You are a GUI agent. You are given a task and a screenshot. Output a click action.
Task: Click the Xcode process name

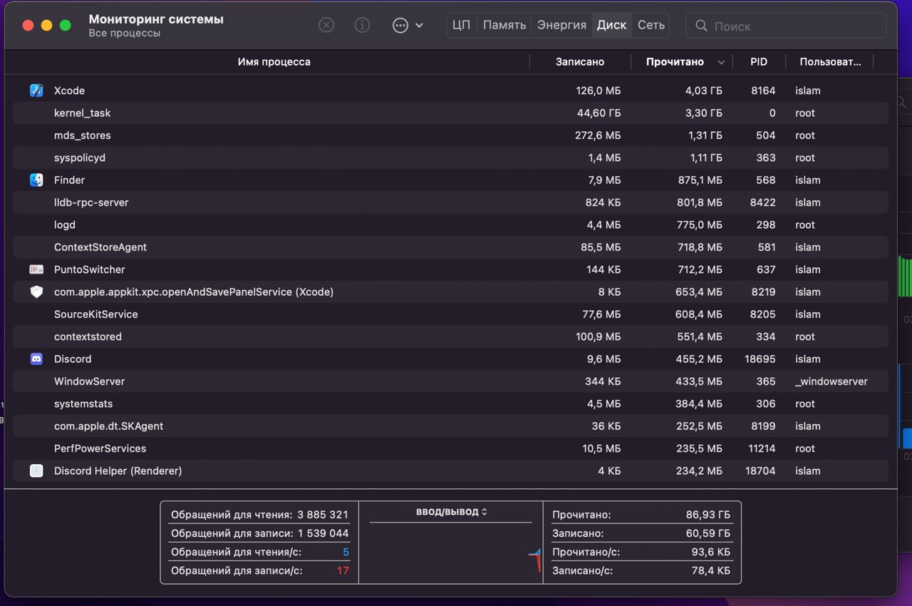[x=69, y=91]
